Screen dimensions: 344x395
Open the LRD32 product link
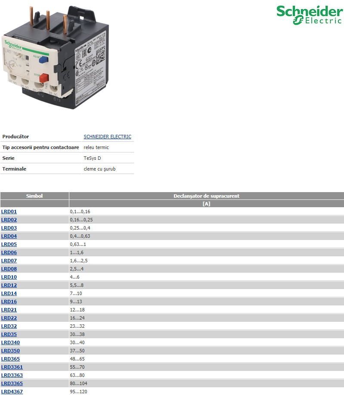coord(9,326)
